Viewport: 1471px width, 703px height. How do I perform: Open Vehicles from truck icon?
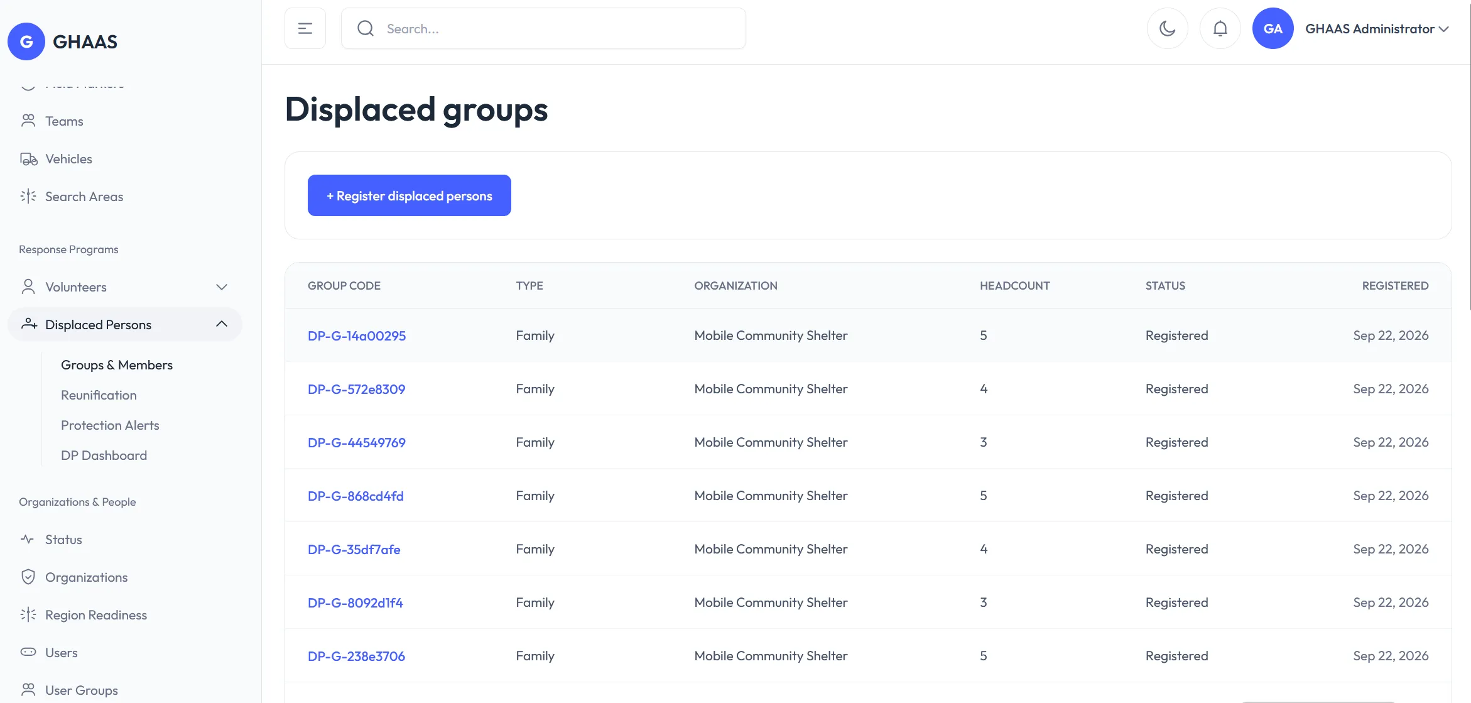point(29,159)
